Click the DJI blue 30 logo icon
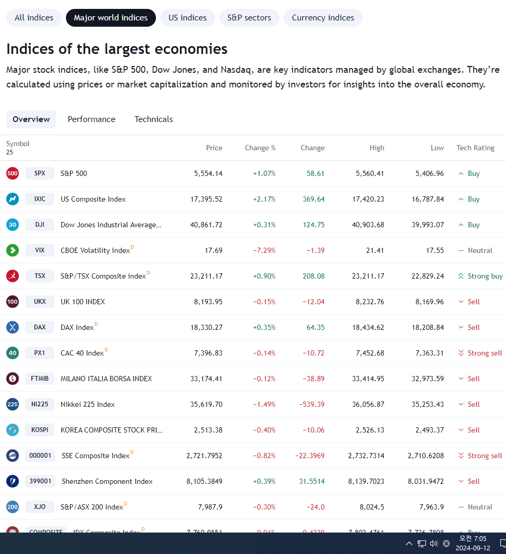This screenshot has width=506, height=554. click(x=13, y=225)
